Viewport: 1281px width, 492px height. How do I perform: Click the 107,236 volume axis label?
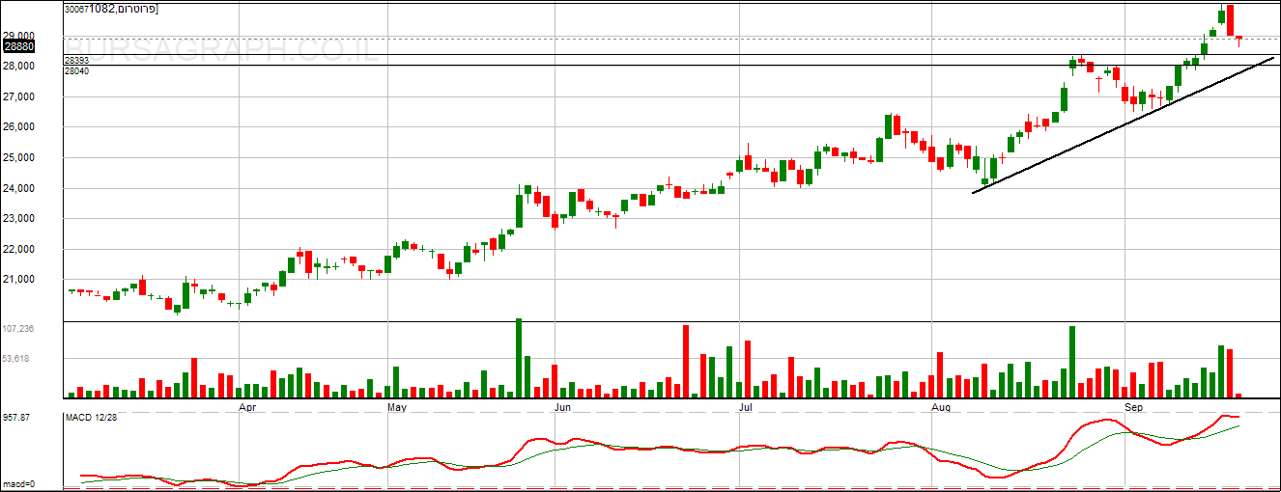point(18,329)
